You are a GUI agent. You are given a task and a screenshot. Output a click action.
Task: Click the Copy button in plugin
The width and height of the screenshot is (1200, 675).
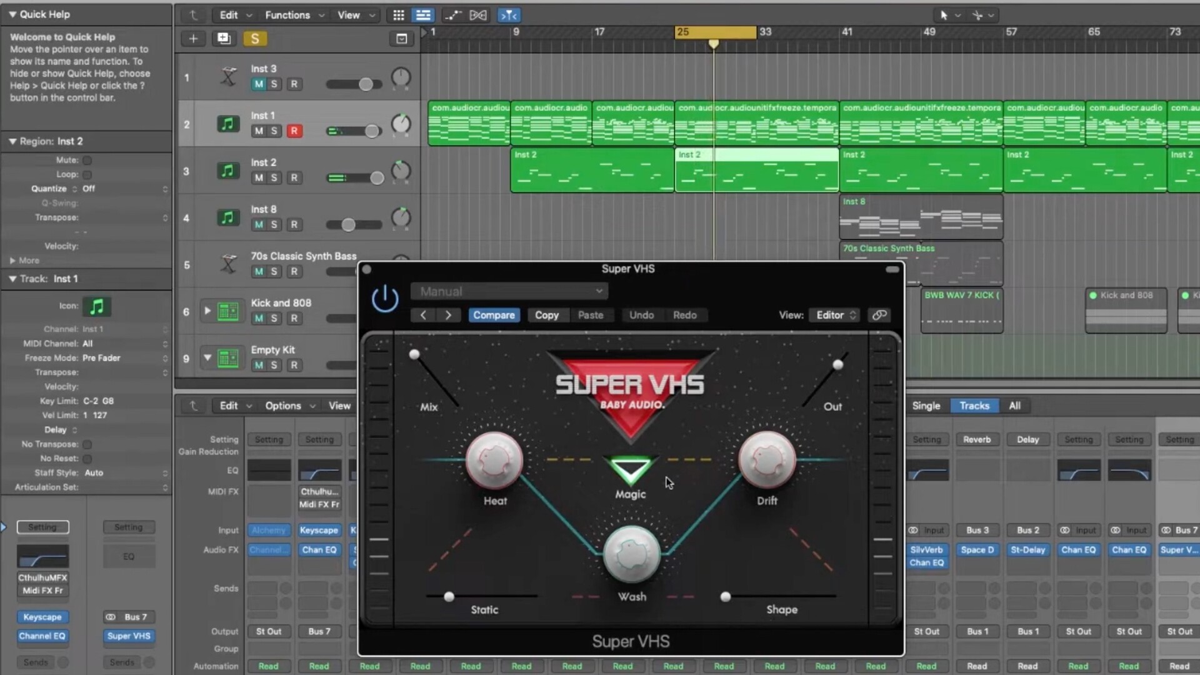pos(546,315)
